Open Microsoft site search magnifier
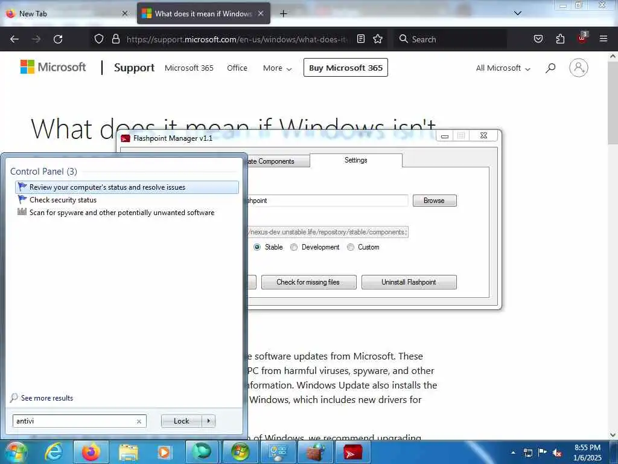The height and width of the screenshot is (464, 618). (x=550, y=68)
